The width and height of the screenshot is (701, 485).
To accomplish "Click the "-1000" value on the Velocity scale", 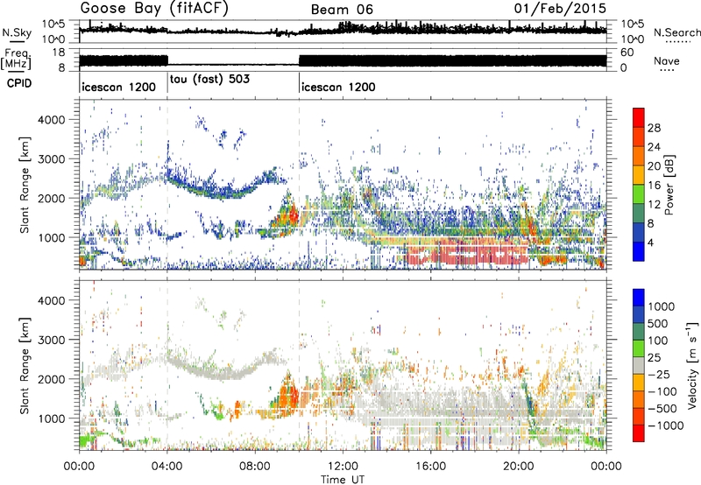I will 665,425.
